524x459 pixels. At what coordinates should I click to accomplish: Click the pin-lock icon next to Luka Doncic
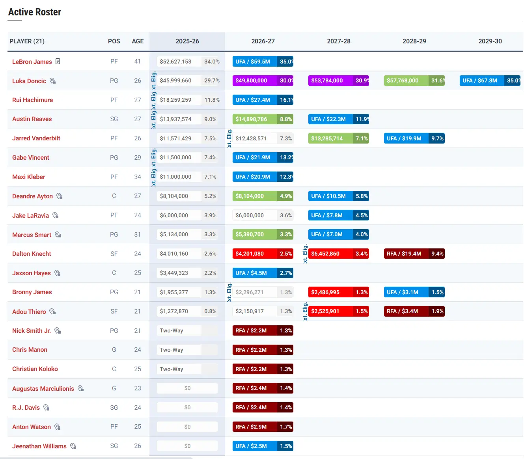click(52, 81)
